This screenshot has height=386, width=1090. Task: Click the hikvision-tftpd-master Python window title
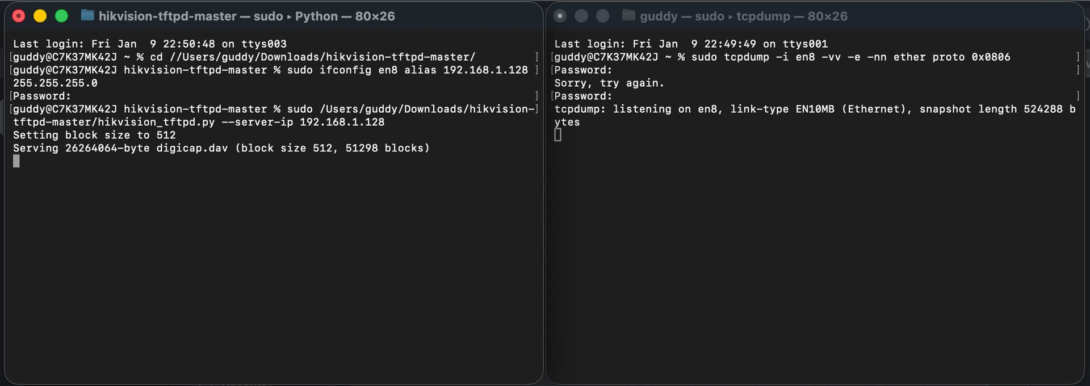coord(246,16)
